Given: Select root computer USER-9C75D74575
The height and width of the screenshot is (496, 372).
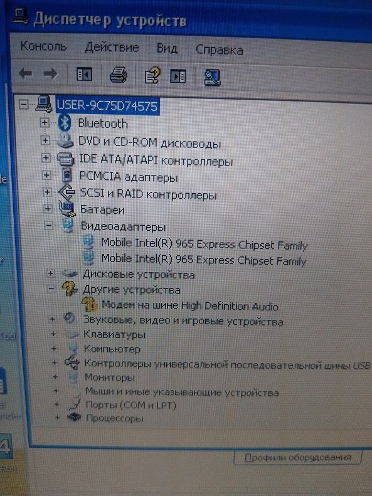Looking at the screenshot, I should [107, 105].
